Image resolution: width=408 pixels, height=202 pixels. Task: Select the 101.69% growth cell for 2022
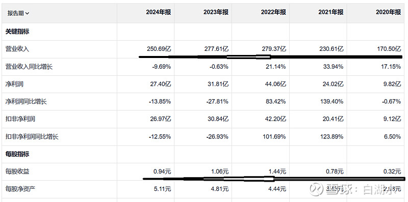pyautogui.click(x=274, y=136)
